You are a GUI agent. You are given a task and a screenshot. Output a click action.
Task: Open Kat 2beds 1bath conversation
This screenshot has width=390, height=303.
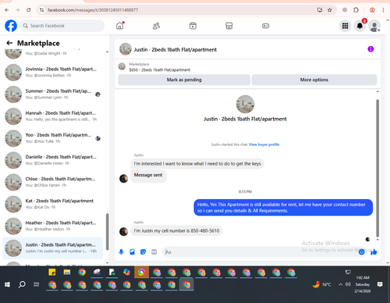(53, 204)
